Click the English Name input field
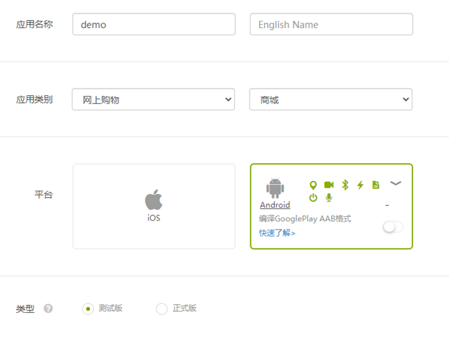Screen dimensions: 449x337 (331, 25)
